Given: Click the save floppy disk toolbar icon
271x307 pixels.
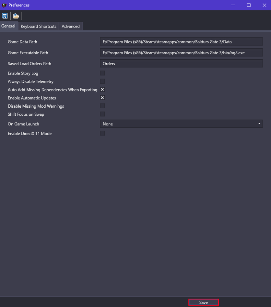Looking at the screenshot, I should click(x=5, y=16).
